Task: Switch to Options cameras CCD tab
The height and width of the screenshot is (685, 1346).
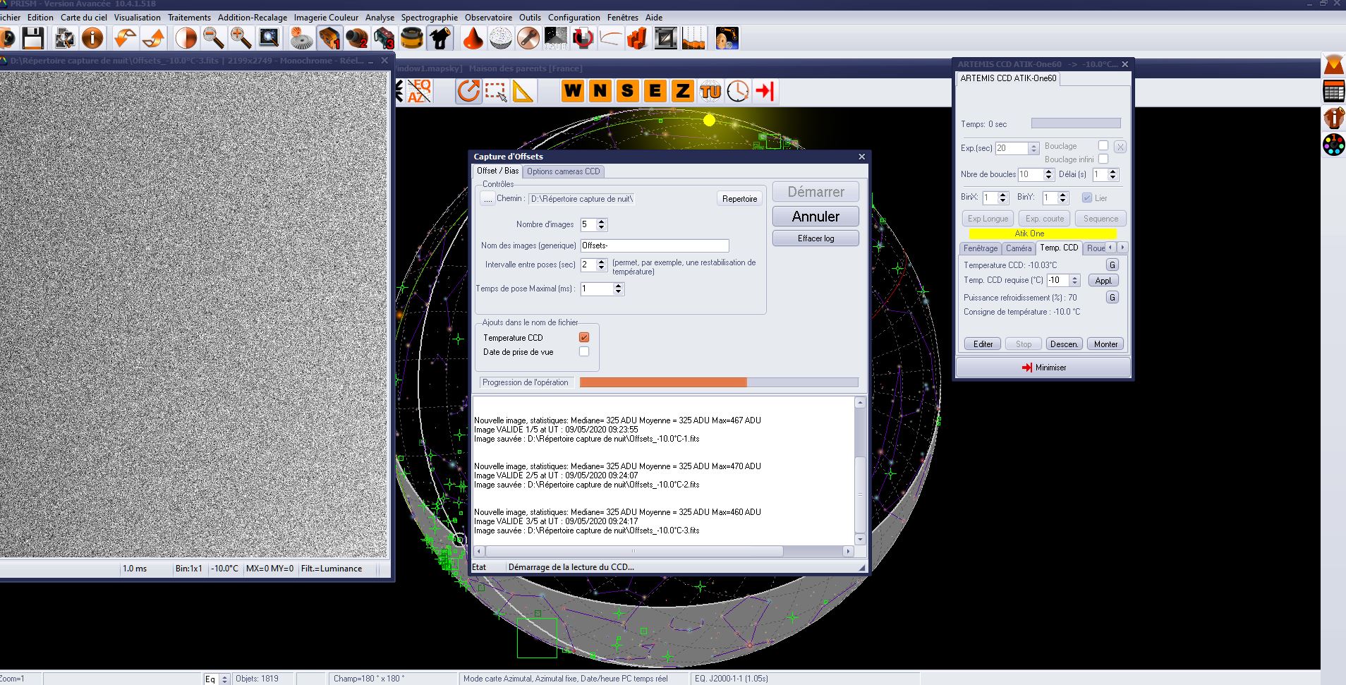Action: click(563, 171)
